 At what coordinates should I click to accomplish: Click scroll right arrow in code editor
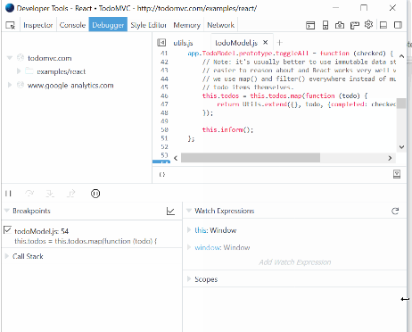point(390,158)
